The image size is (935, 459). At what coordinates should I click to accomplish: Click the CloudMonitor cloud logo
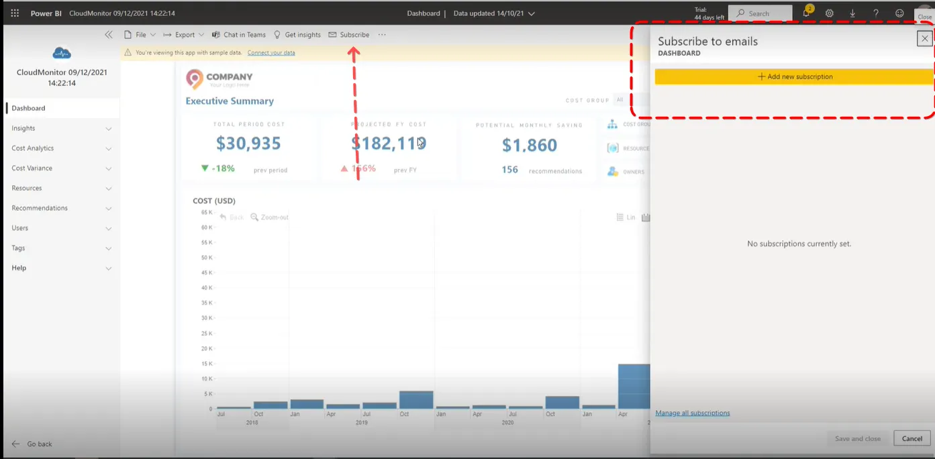62,53
